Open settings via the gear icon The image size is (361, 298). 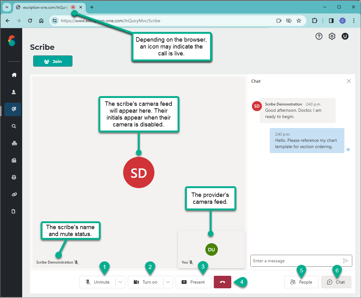(x=332, y=36)
